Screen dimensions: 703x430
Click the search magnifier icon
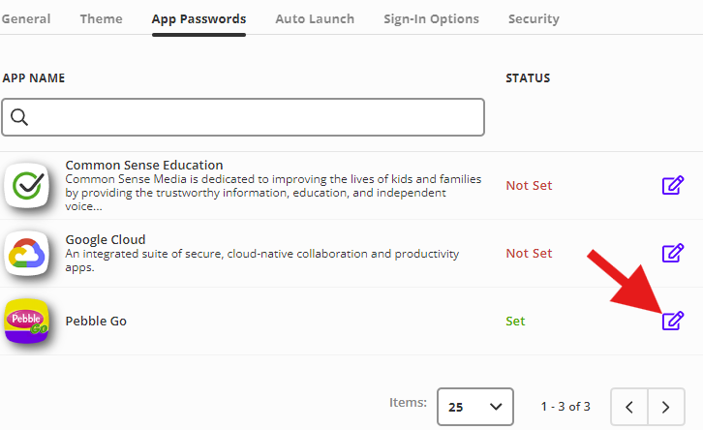[19, 117]
